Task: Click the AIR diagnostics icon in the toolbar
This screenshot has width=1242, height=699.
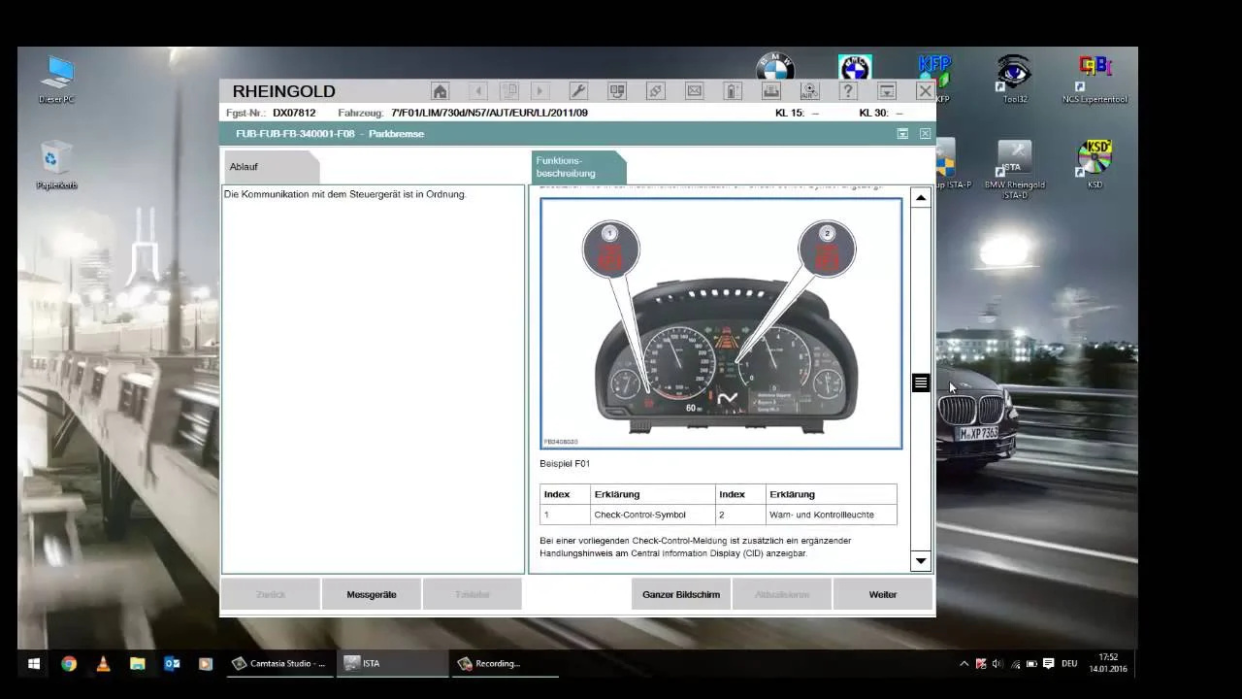Action: pyautogui.click(x=810, y=90)
